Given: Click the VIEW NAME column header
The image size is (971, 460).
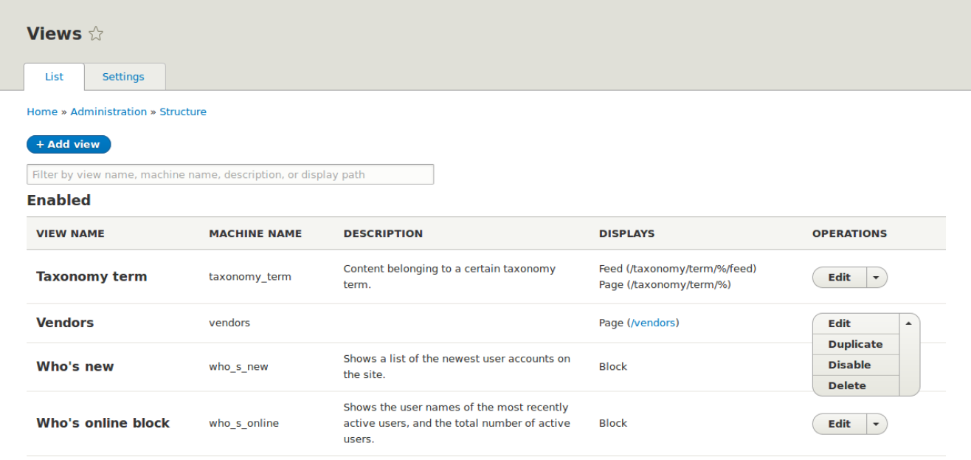Looking at the screenshot, I should point(71,233).
